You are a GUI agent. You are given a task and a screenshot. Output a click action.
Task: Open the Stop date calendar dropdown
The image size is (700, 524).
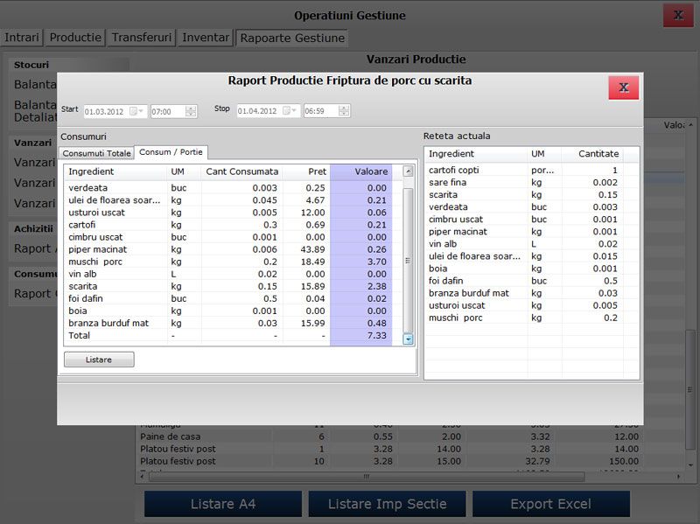(290, 111)
